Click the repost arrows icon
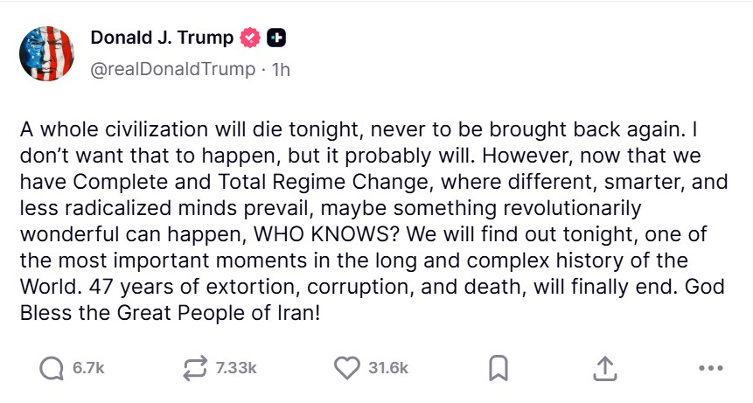 [x=192, y=369]
